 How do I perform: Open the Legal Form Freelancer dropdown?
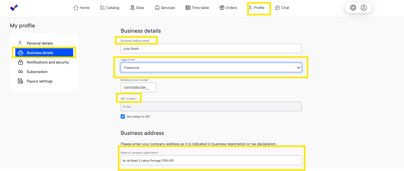pos(211,67)
